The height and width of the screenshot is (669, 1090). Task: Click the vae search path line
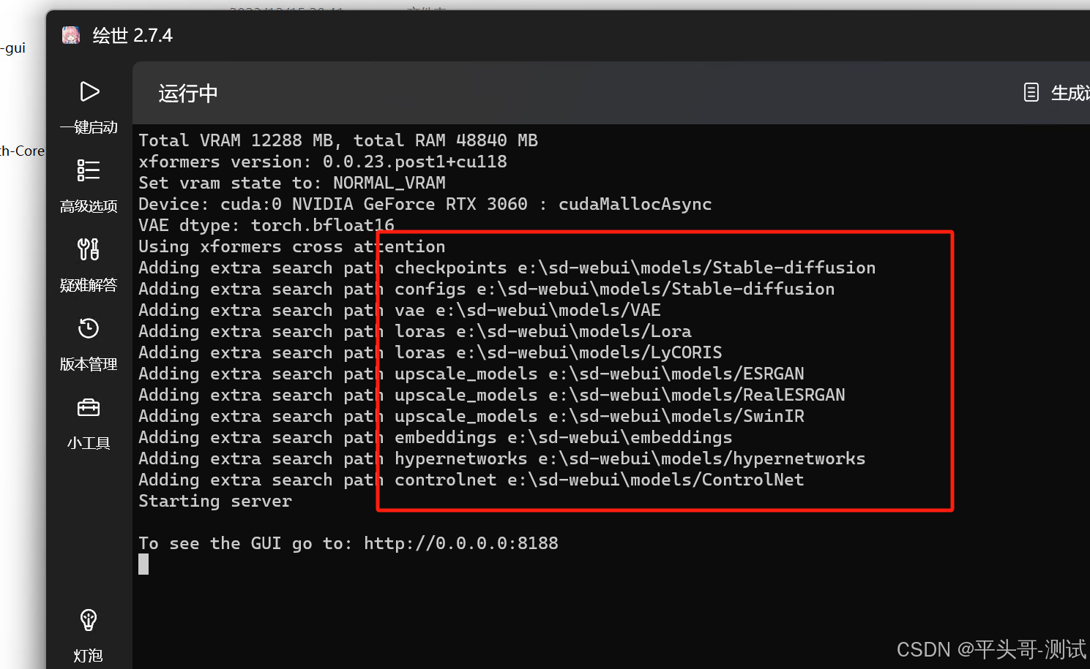pyautogui.click(x=400, y=310)
